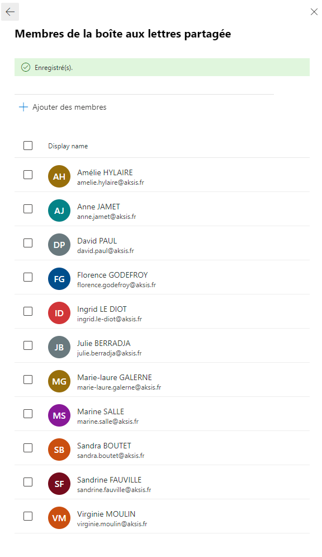
Task: Select Marie-laure GALERNE's checkbox
Action: pos(27,380)
